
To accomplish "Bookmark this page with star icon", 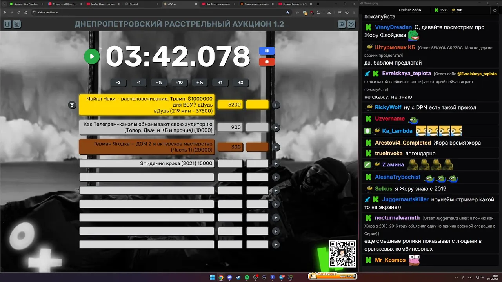I will (x=287, y=13).
